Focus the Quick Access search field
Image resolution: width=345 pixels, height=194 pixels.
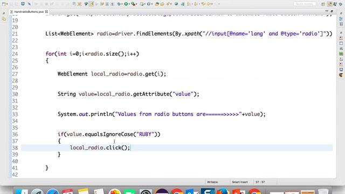tap(305, 4)
